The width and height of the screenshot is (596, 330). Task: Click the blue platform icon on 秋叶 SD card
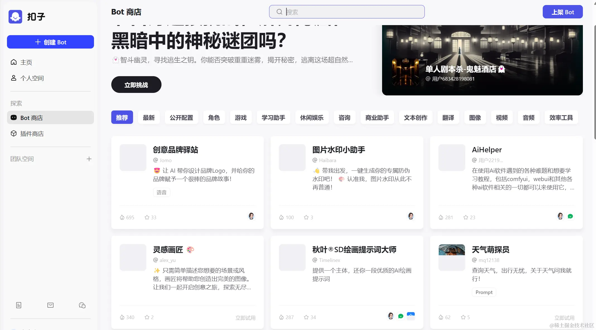[411, 316]
